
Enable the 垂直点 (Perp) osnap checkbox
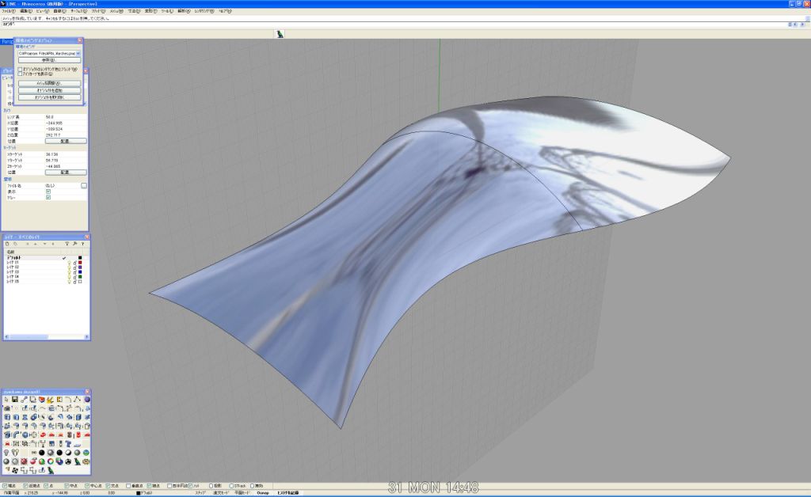[x=129, y=485]
